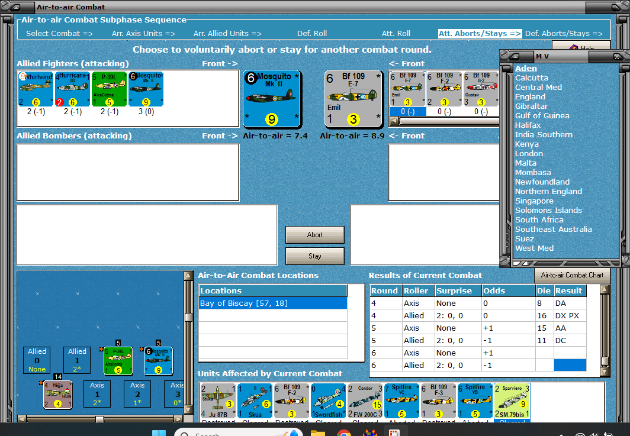The image size is (630, 436).
Task: Click the results table scrollbar down arrow
Action: click(x=605, y=372)
